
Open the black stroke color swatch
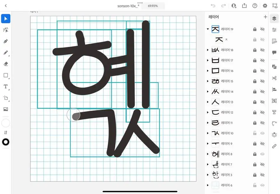(x=6, y=142)
